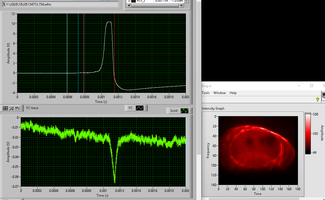
Task: Open the Window menu
Action: click(x=219, y=93)
